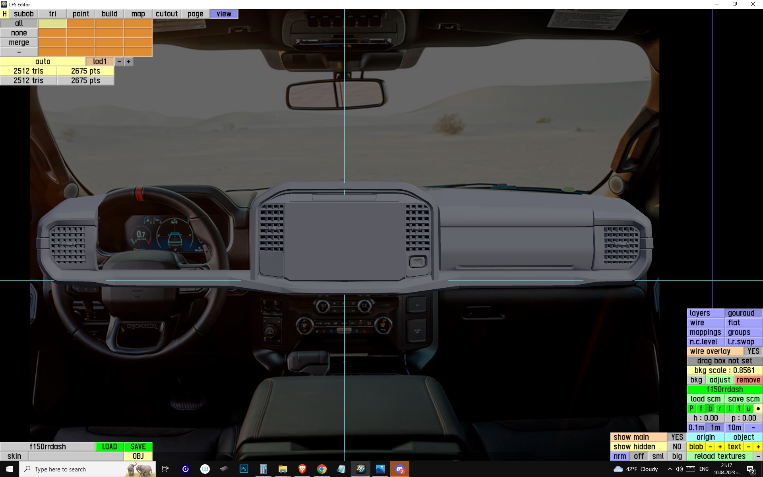Open the cutout tab
This screenshot has width=763, height=477.
[x=167, y=14]
